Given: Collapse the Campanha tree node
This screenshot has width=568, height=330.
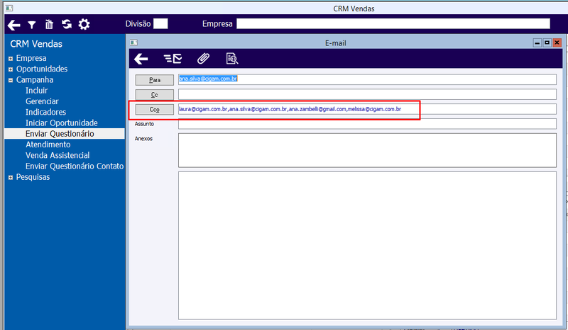Looking at the screenshot, I should point(11,80).
